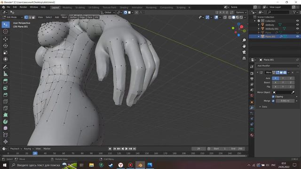Select the Poly Build tool

point(5,115)
